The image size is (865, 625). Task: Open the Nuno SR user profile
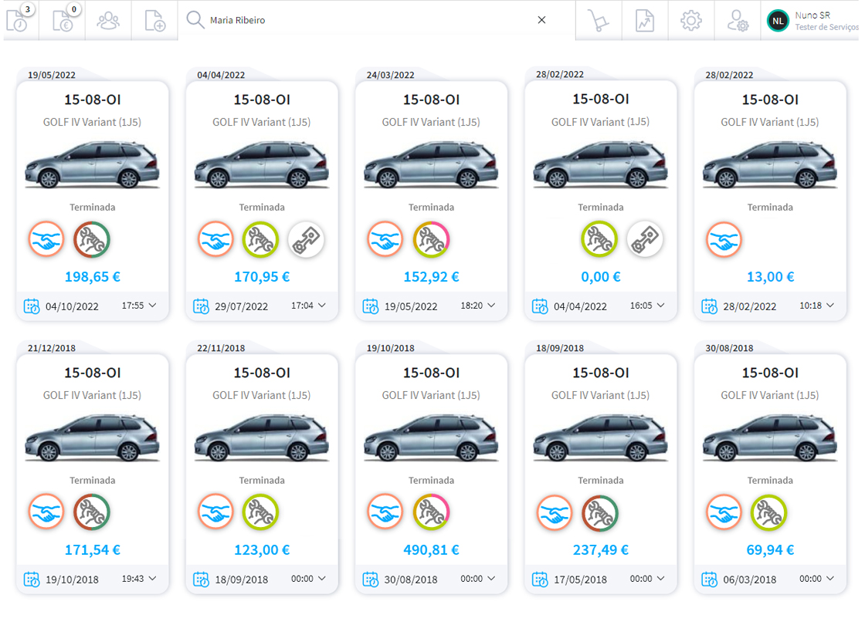812,20
